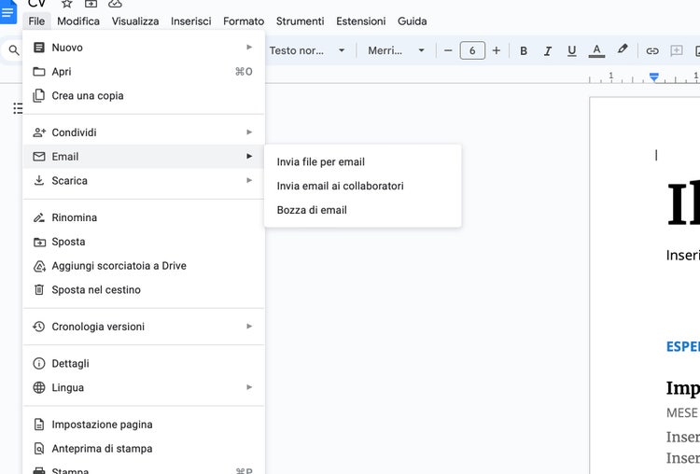
Task: Click the Bold formatting icon
Action: [524, 50]
